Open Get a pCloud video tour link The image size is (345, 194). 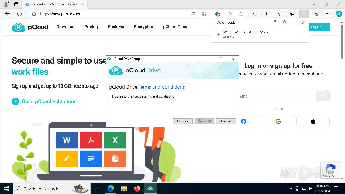(49, 102)
